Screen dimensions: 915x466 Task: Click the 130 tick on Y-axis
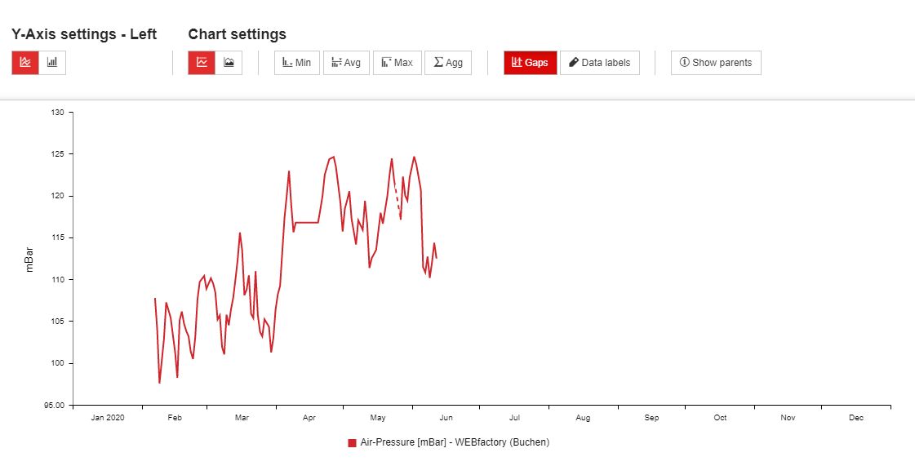57,113
